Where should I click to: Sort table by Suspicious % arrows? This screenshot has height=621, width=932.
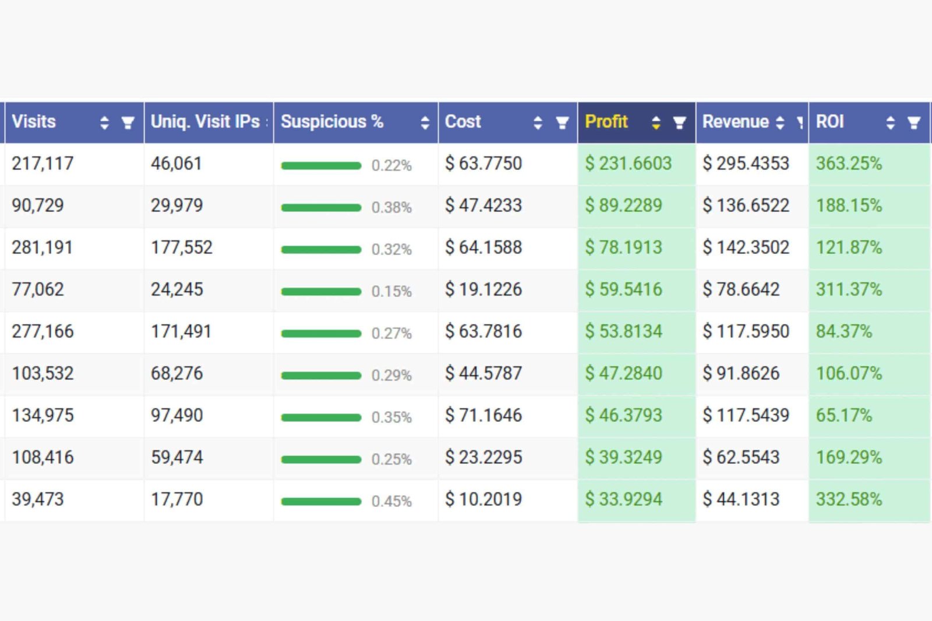425,122
